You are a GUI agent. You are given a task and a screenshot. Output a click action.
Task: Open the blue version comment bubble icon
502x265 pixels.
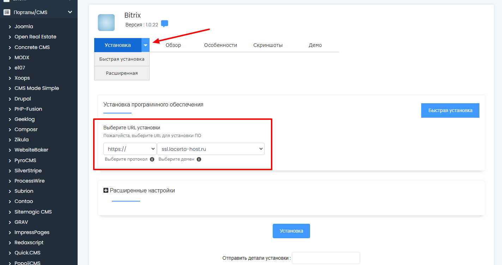pos(164,24)
